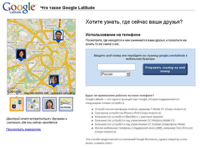The image size is (200, 148).
Task: Click the Эта служба предоставляется бесплатно note
Action: [136, 141]
